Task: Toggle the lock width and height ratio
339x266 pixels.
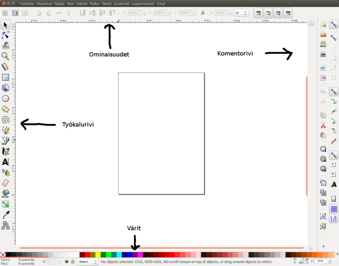Action: pyautogui.click(x=203, y=13)
